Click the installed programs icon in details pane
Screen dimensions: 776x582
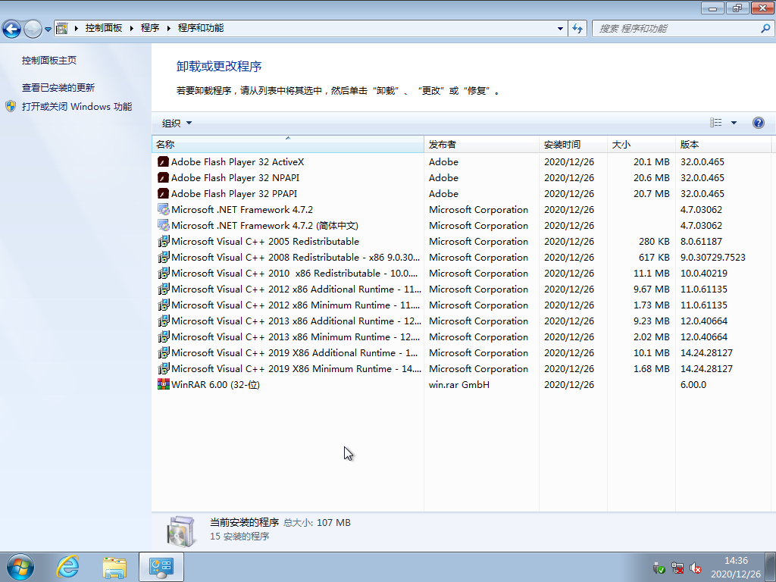180,531
